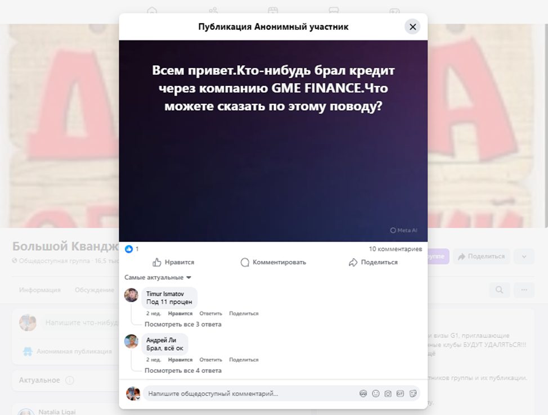
Task: Open the group options three-dot menu
Action: tap(524, 290)
